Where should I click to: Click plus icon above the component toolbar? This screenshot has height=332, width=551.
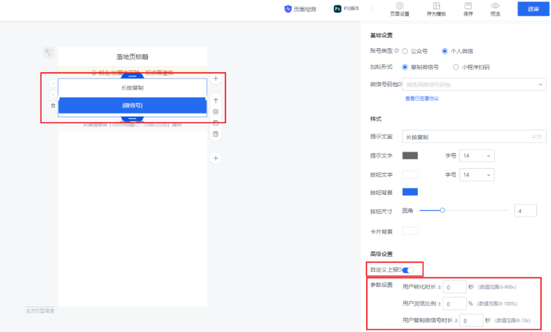pyautogui.click(x=216, y=79)
